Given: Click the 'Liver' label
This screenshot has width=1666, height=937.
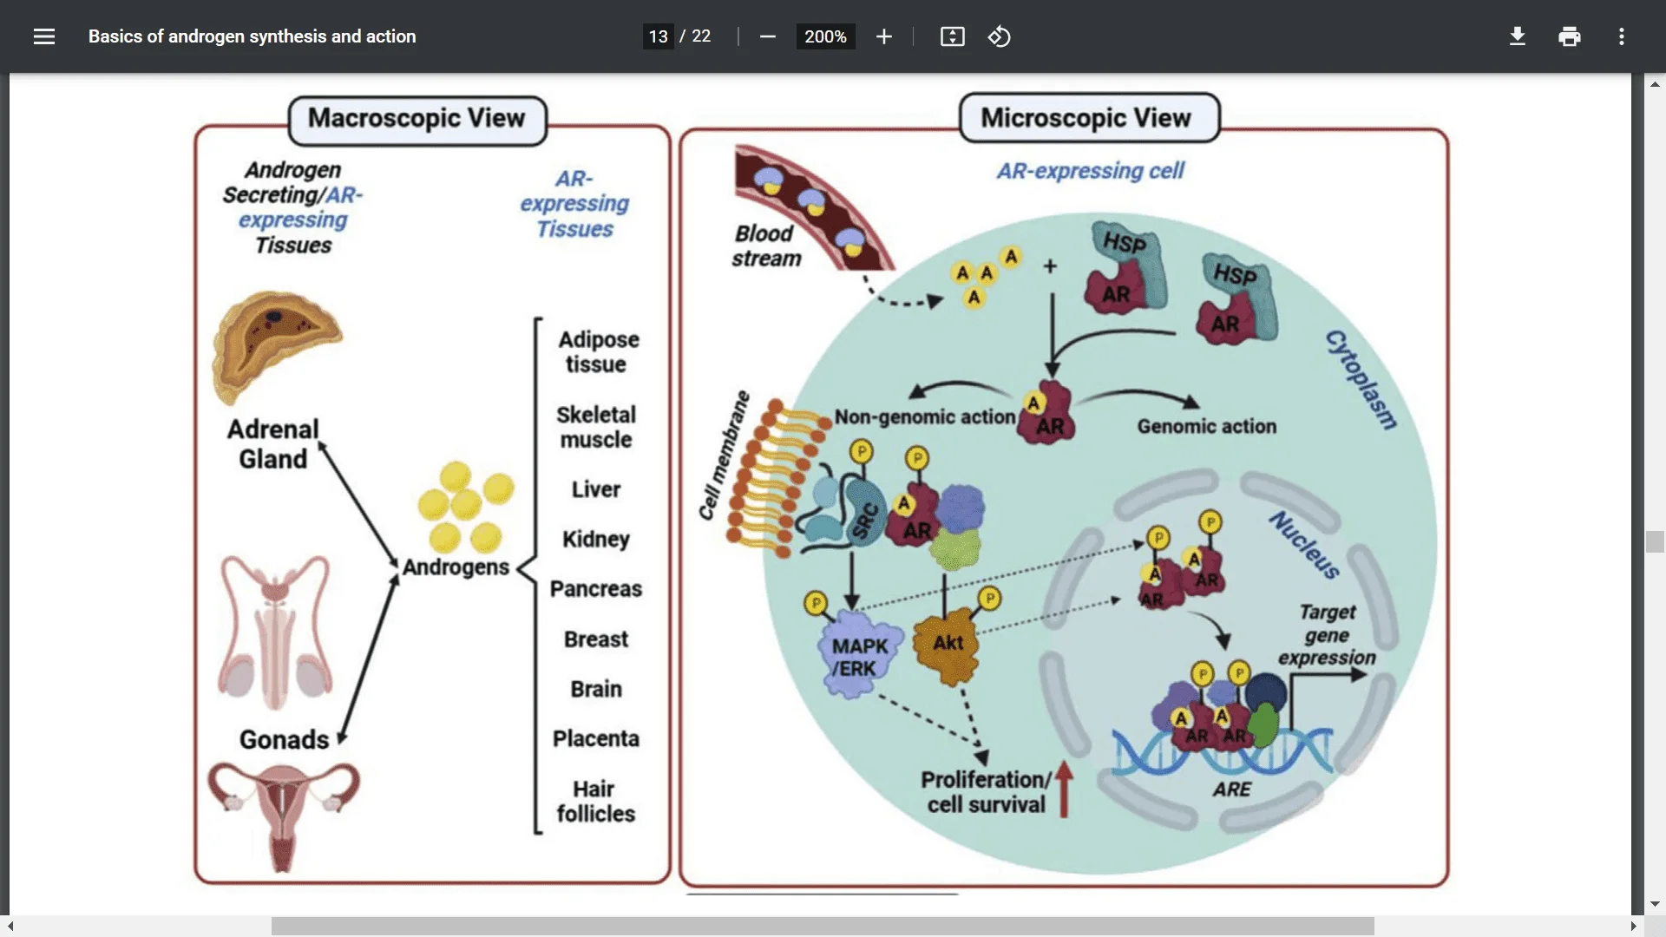Looking at the screenshot, I should click(596, 490).
